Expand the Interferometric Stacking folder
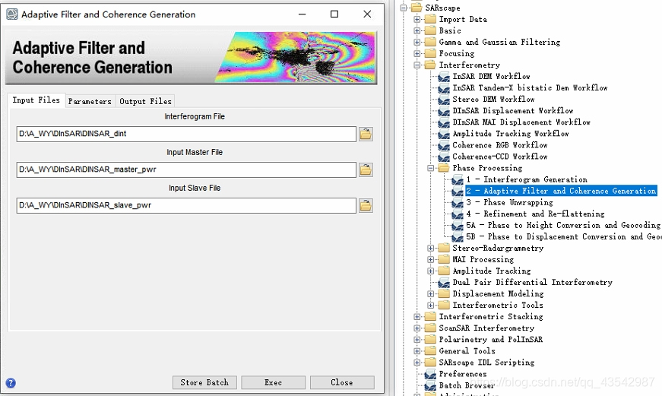The image size is (662, 396). point(417,316)
